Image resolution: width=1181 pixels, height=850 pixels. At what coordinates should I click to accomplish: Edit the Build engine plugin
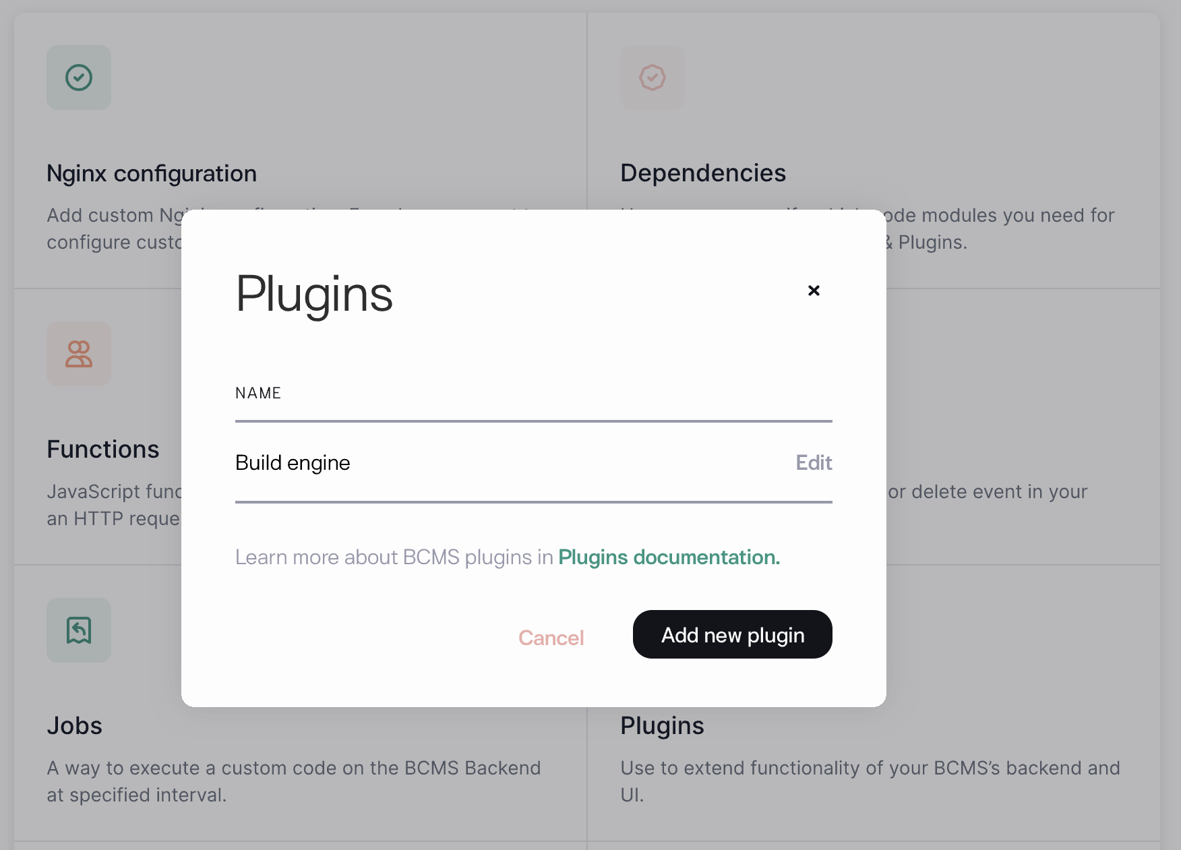814,462
